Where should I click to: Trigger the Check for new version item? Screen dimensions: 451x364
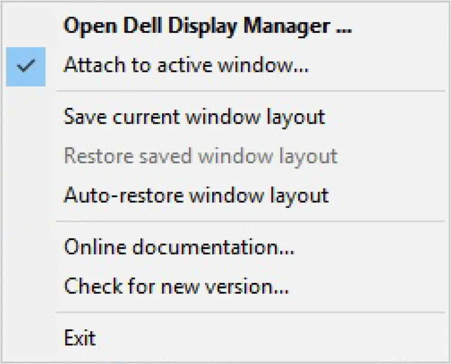pos(177,286)
